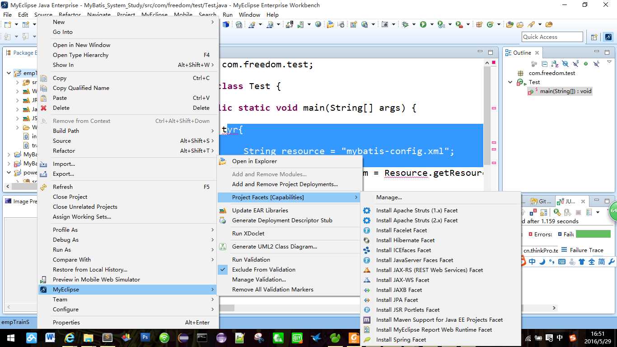This screenshot has height=347, width=617.
Task: Toggle Chinese/English mode 中 on the IME bar
Action: pyautogui.click(x=532, y=261)
